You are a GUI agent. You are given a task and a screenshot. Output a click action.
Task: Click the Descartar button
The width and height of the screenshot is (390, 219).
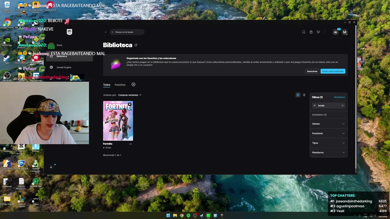click(312, 71)
